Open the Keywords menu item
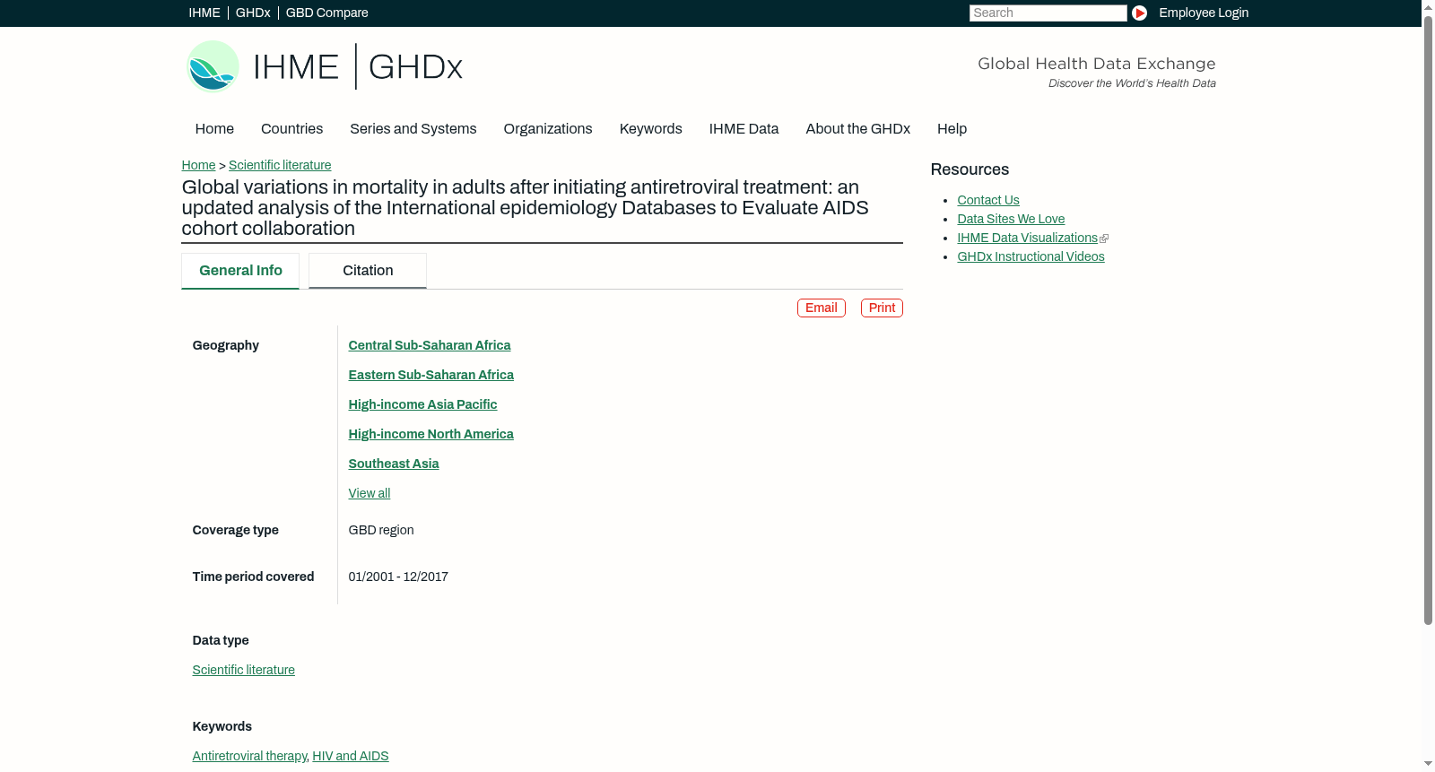Image resolution: width=1435 pixels, height=772 pixels. coord(651,129)
